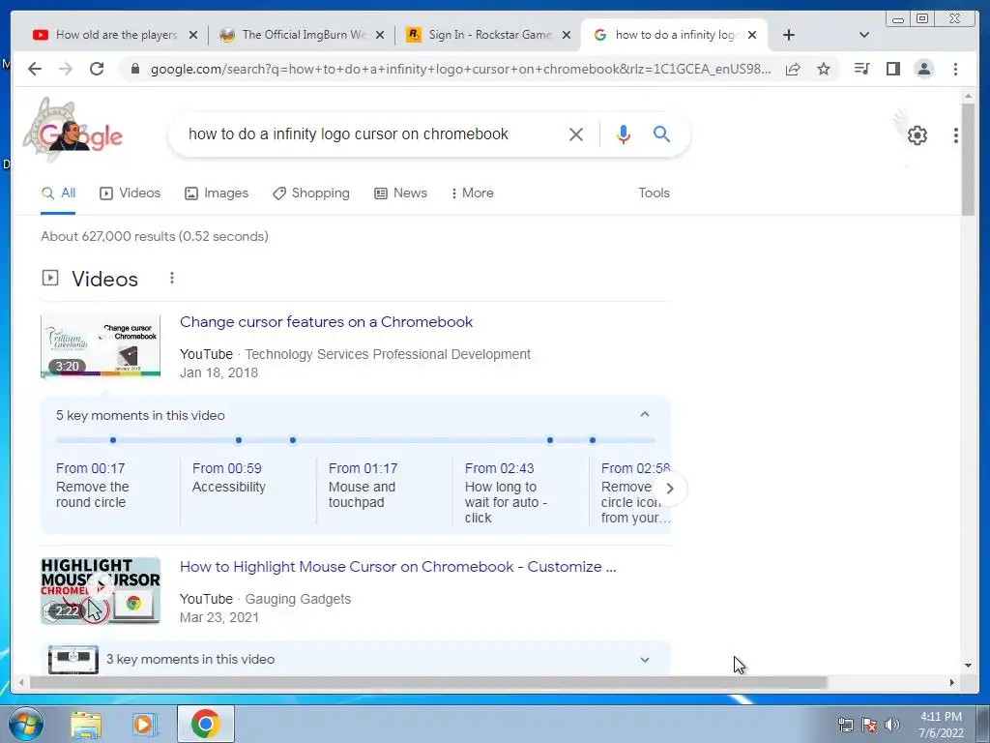
Task: Open the More search filters menu
Action: click(472, 193)
